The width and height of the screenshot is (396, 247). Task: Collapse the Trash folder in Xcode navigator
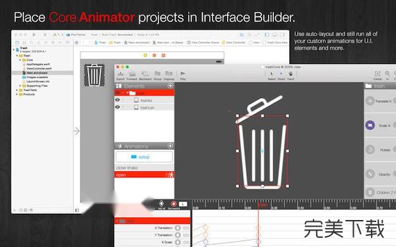click(17, 55)
